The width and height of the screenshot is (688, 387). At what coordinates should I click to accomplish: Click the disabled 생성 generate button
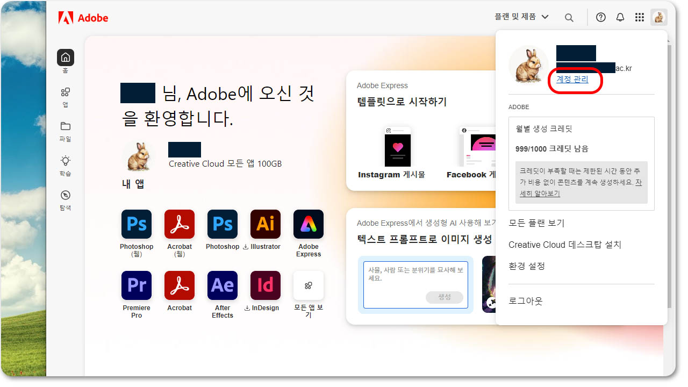(445, 297)
